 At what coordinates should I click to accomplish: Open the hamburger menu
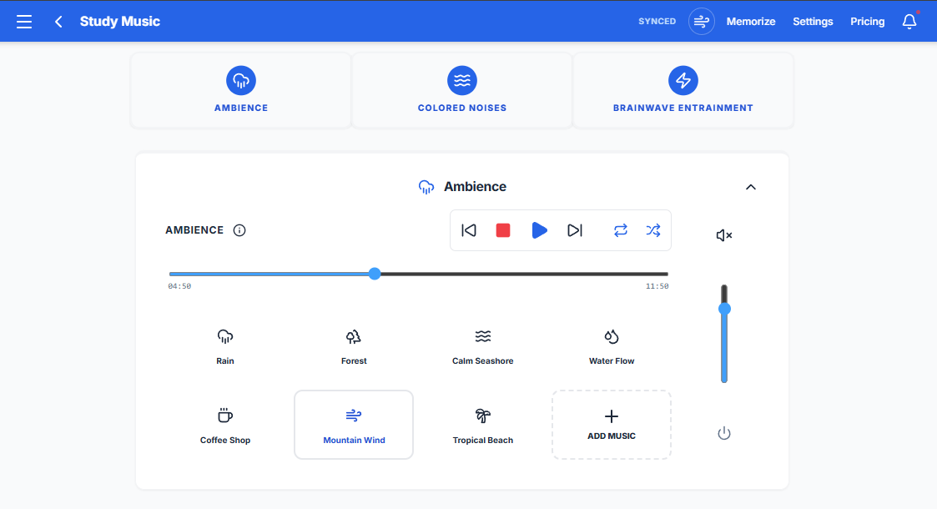[23, 21]
